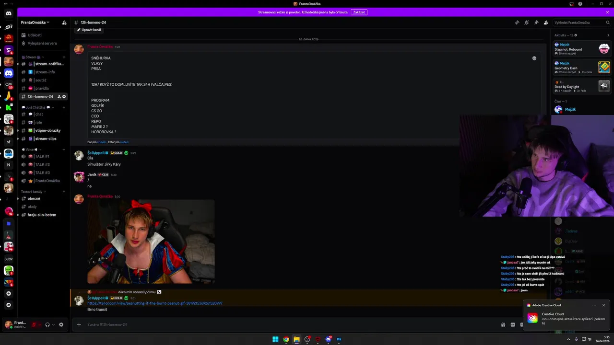Open the role channel

[x=44, y=122]
